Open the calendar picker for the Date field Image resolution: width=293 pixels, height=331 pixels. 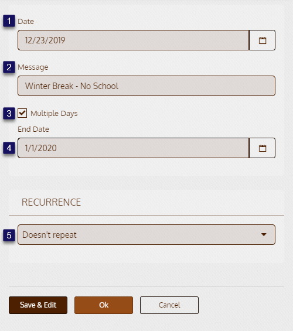(262, 40)
